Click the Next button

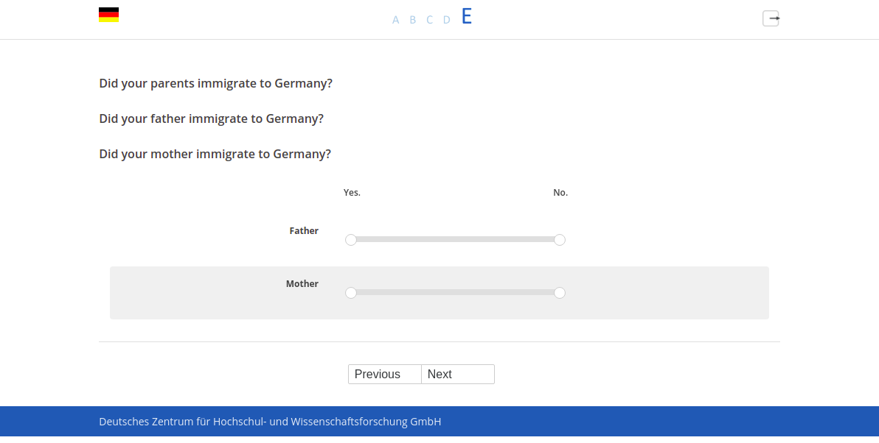point(458,375)
